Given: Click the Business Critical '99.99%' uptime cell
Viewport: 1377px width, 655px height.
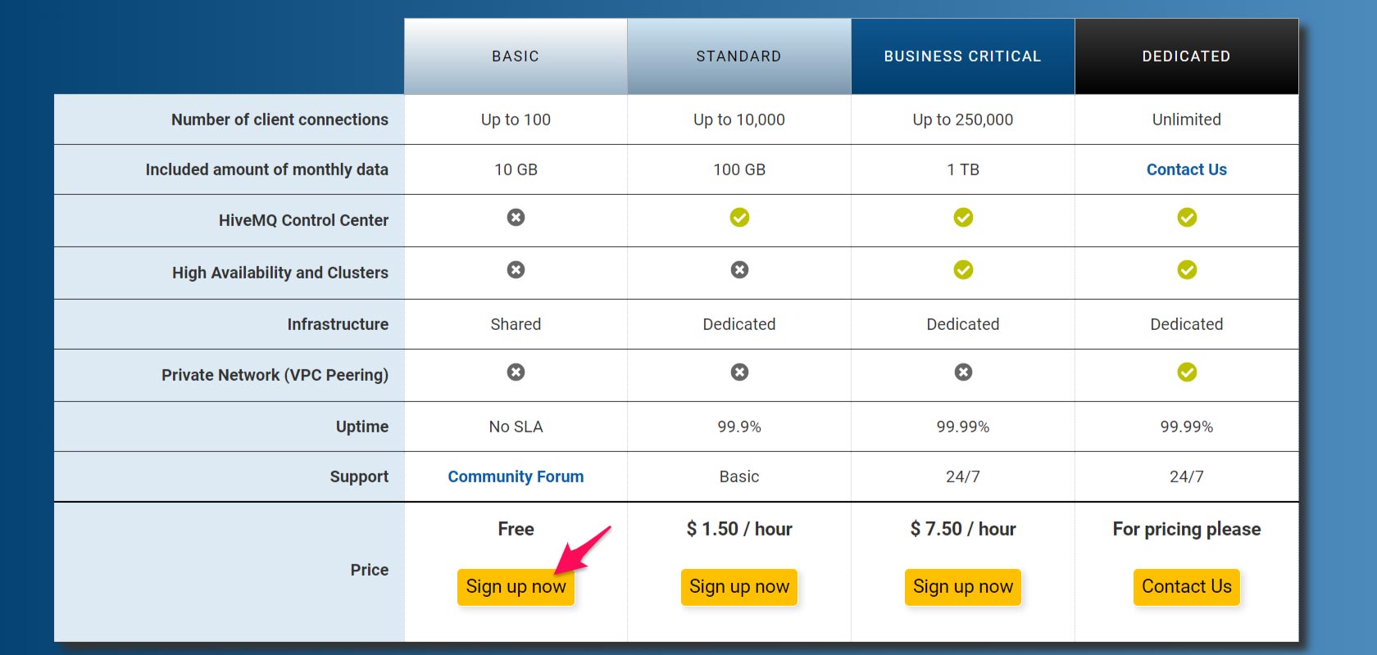Looking at the screenshot, I should coord(963,427).
